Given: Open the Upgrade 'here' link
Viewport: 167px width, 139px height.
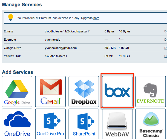Looking at the screenshot, I should click(x=96, y=18).
